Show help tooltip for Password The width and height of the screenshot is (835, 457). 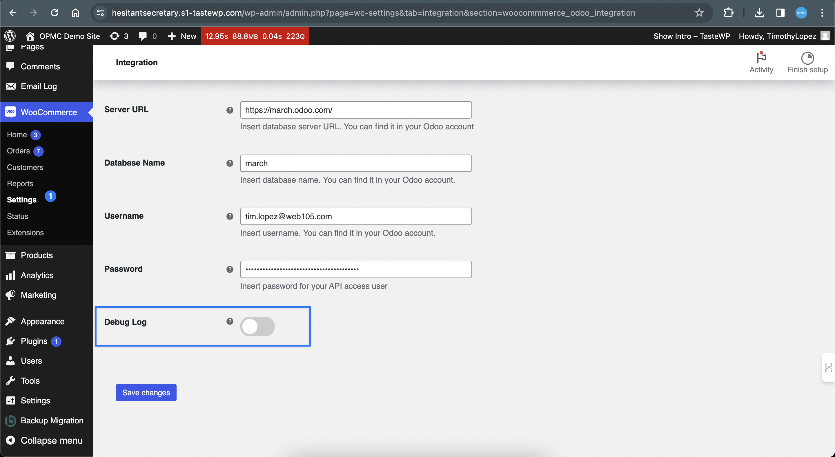click(230, 269)
